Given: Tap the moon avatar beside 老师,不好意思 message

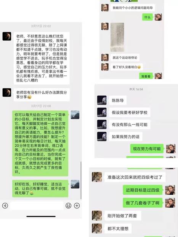Looking at the screenshot, I should pos(7,36).
